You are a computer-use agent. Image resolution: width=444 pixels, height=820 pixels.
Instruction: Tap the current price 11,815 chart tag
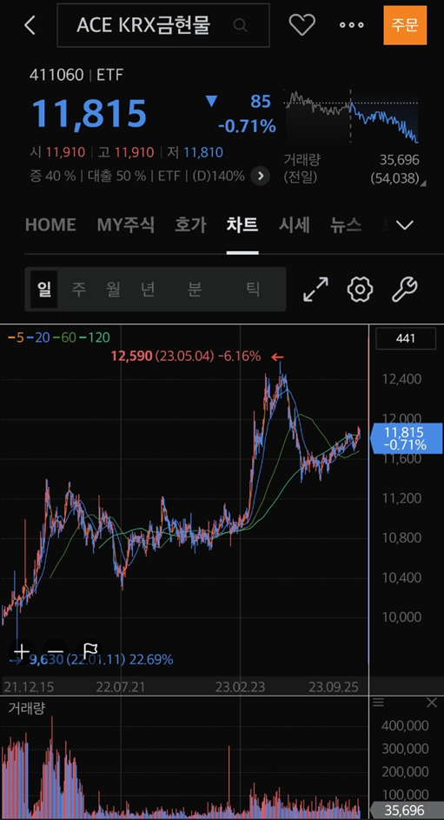pos(406,439)
